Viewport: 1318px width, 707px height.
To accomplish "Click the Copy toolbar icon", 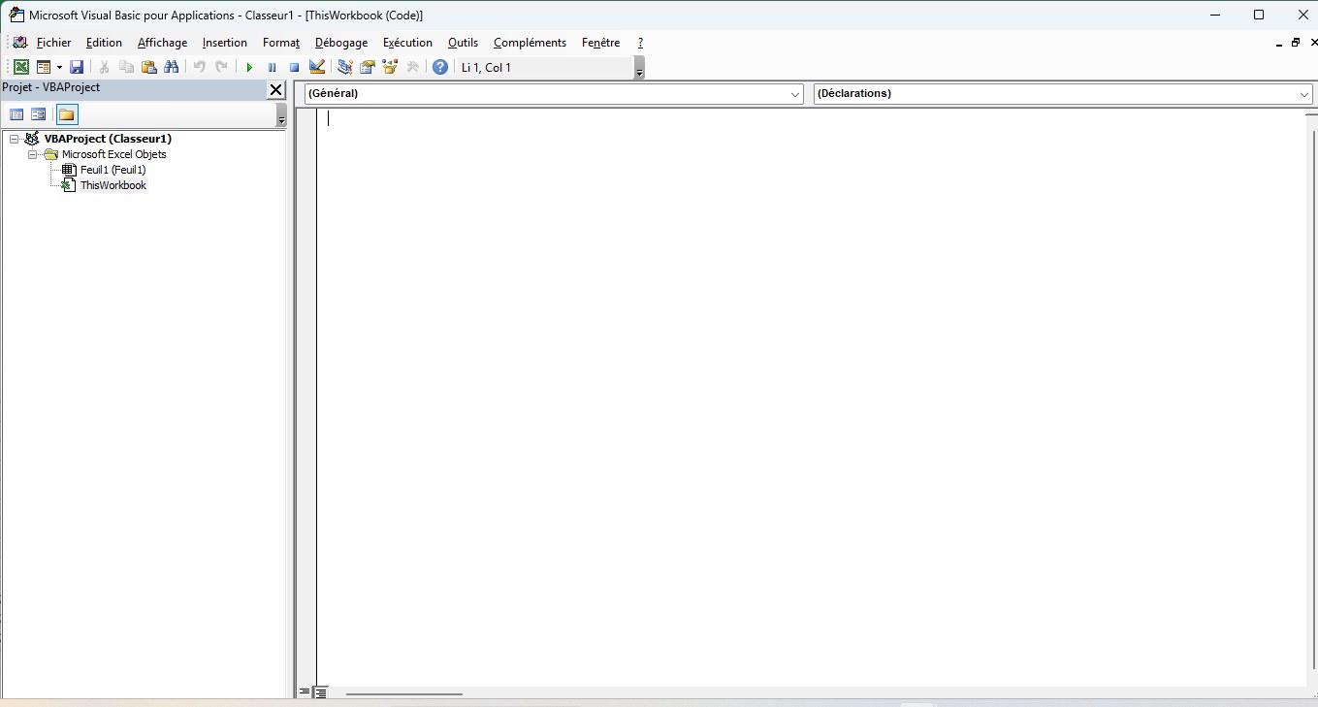I will 126,67.
